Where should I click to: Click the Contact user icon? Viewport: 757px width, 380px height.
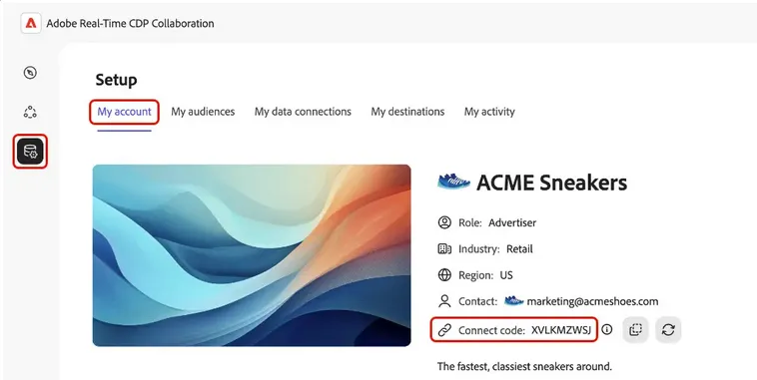click(444, 301)
